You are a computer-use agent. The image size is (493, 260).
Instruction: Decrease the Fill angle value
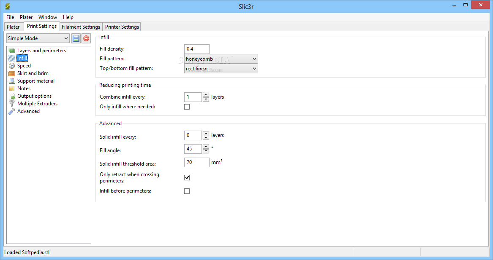pos(206,151)
